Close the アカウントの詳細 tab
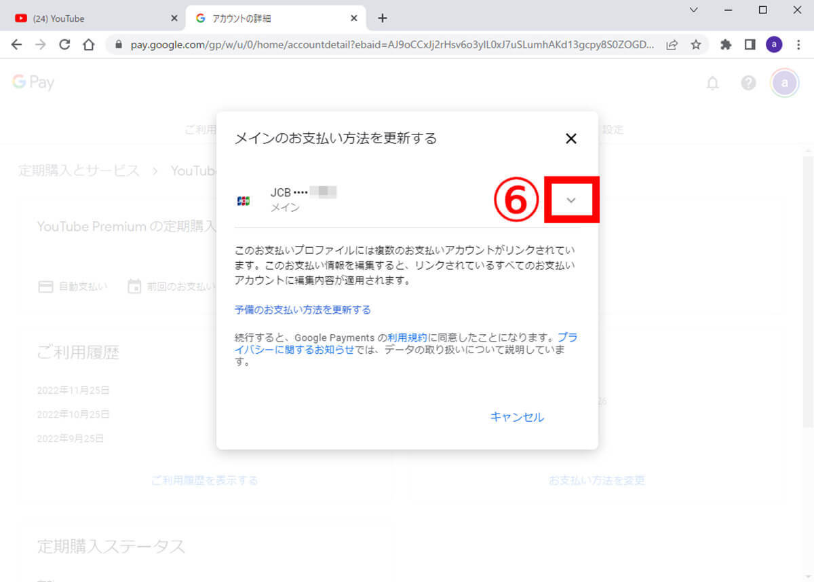The width and height of the screenshot is (814, 582). pyautogui.click(x=354, y=18)
